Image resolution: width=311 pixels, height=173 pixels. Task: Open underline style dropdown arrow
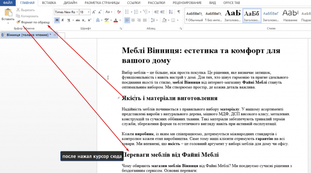click(73, 20)
